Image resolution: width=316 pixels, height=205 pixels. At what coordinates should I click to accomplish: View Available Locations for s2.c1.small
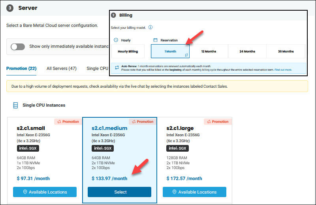click(x=45, y=192)
